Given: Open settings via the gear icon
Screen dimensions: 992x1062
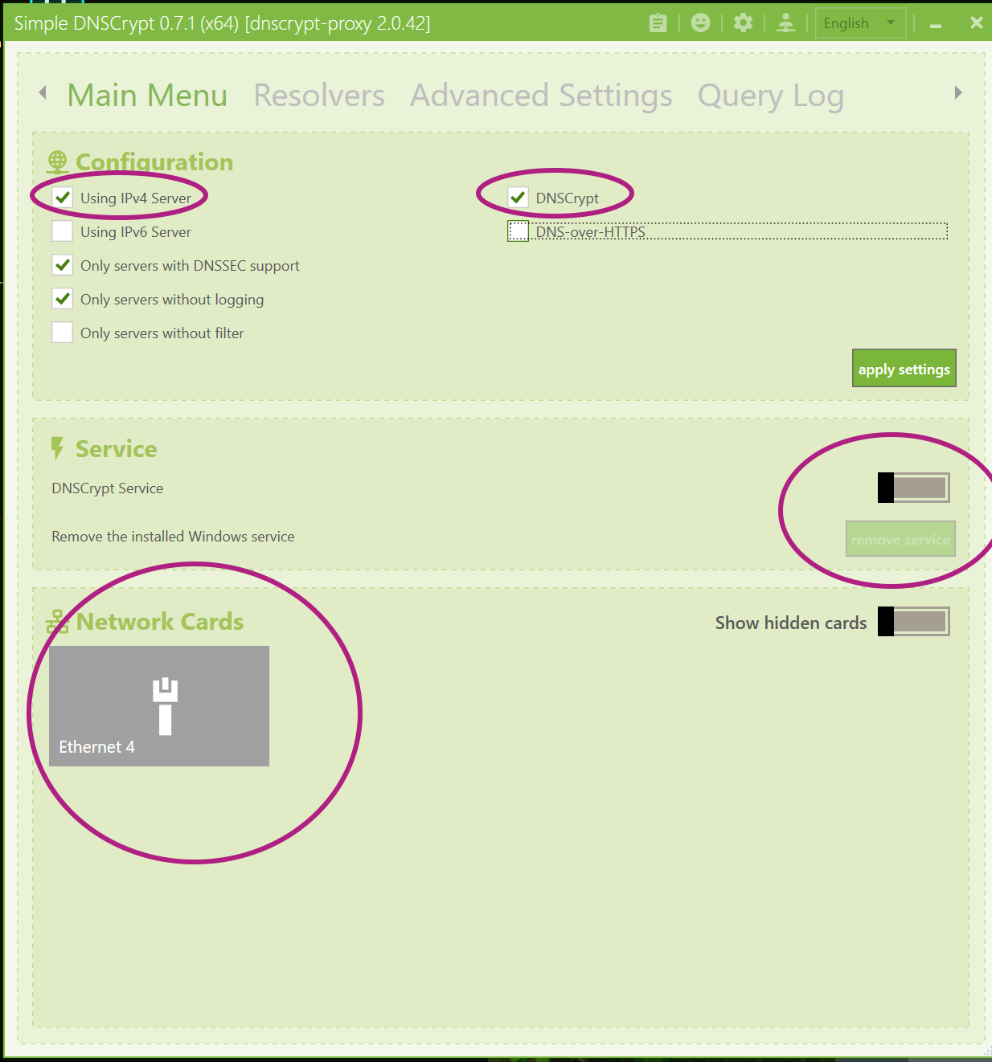Looking at the screenshot, I should [744, 22].
